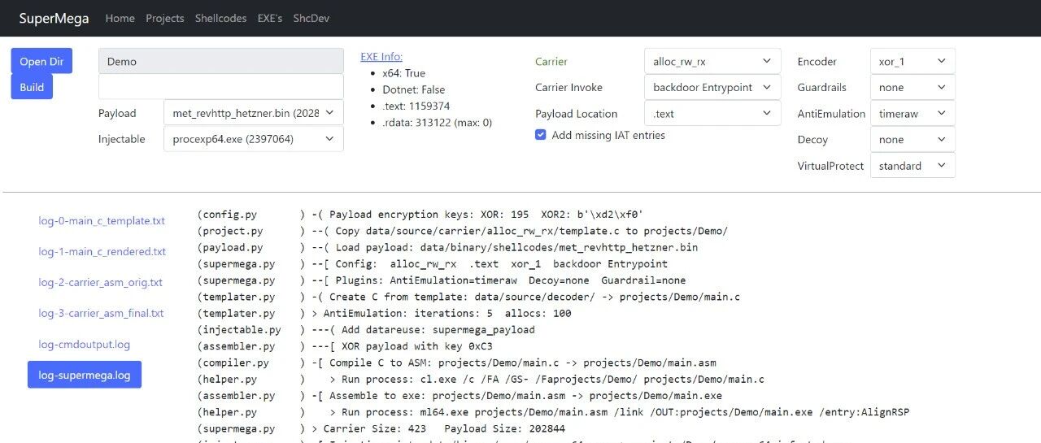The width and height of the screenshot is (1041, 443).
Task: Select the active log-supermega.log tab
Action: coord(85,375)
